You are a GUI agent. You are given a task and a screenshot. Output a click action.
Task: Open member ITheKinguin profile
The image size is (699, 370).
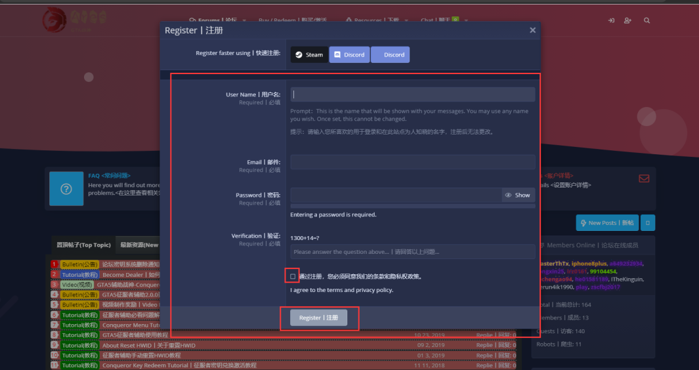click(627, 279)
